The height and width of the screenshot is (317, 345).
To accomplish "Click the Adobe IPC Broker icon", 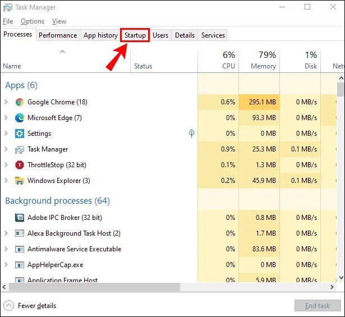I will [20, 218].
